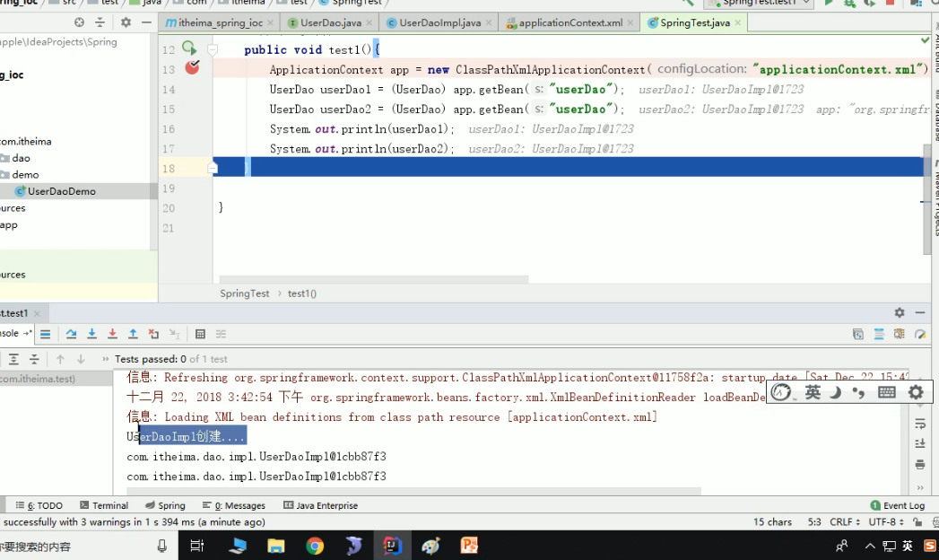
Task: Open the CRLF line separator dropdown
Action: (844, 522)
